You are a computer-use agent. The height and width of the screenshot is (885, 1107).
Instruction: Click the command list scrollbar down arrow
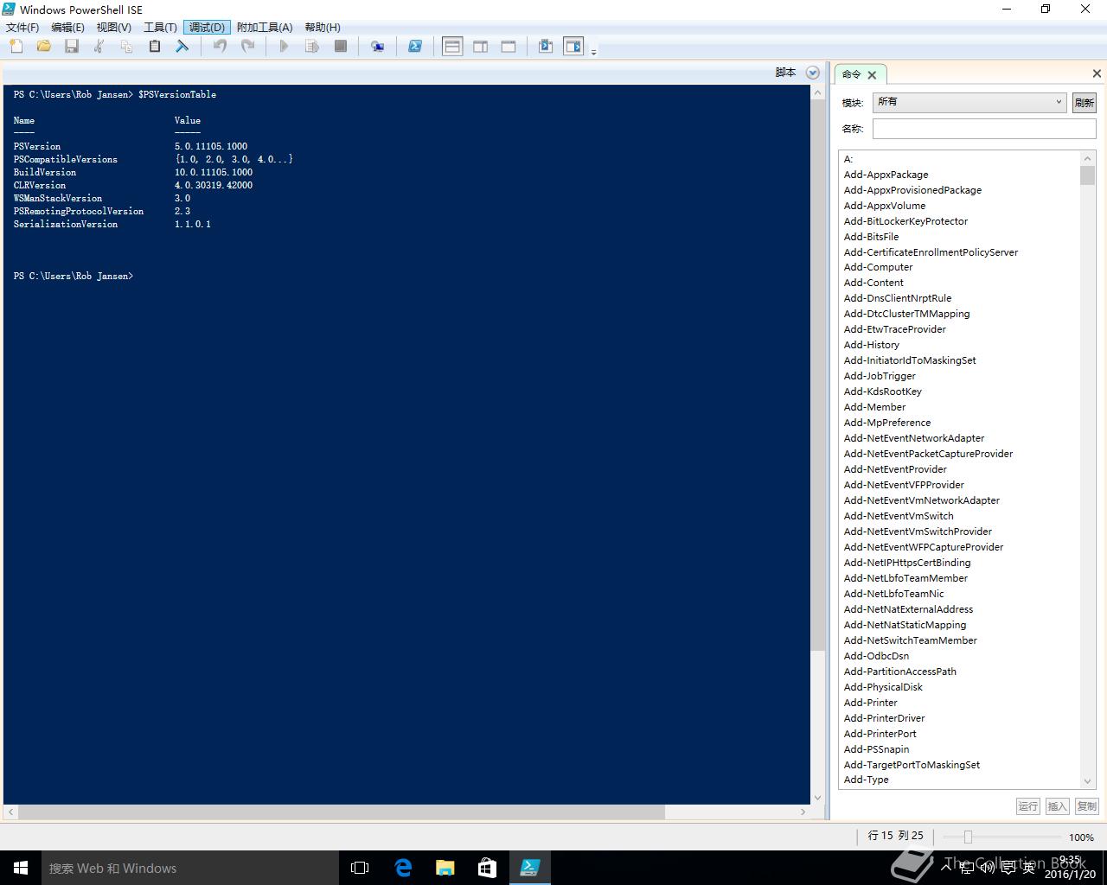(x=1088, y=781)
